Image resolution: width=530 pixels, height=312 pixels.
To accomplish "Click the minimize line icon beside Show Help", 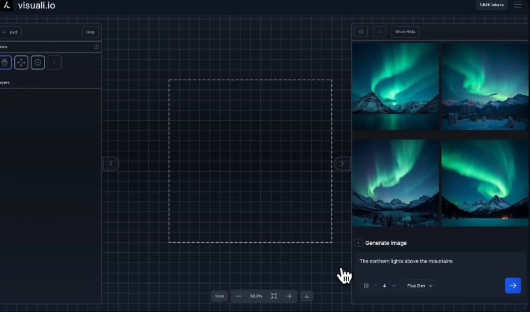I will (x=379, y=31).
